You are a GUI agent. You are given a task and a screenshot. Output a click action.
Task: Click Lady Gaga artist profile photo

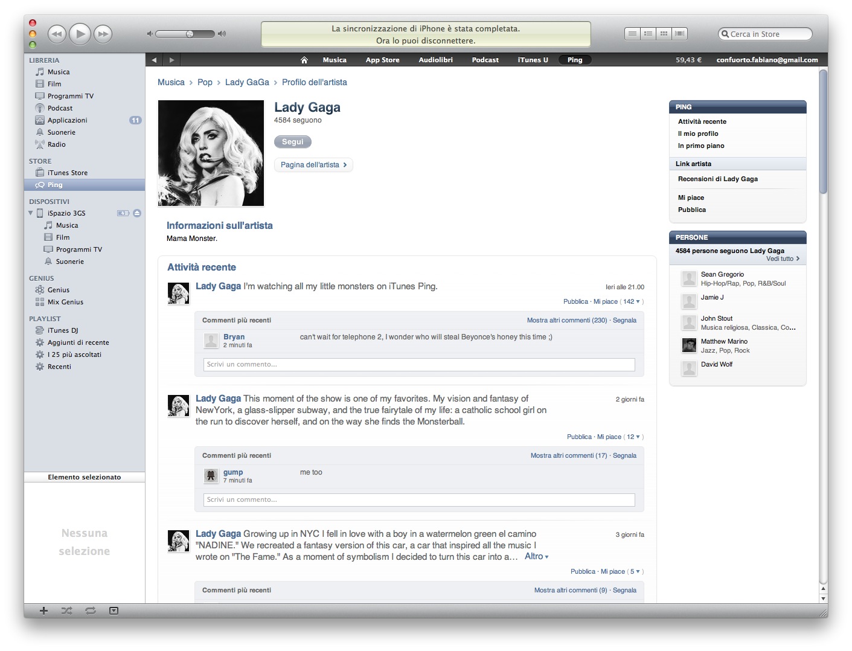[211, 153]
